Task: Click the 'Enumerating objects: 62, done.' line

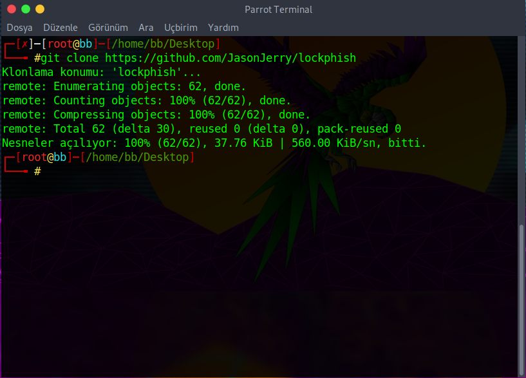Action: (124, 86)
